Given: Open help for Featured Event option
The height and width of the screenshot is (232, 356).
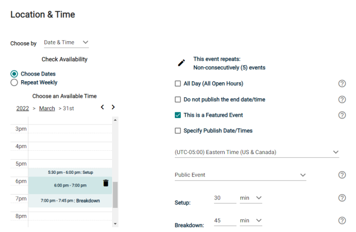Looking at the screenshot, I should pyautogui.click(x=342, y=115).
